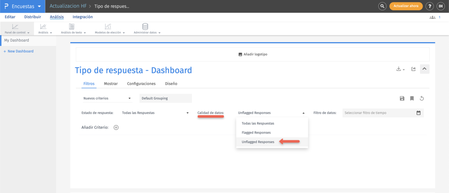Image resolution: width=449 pixels, height=193 pixels.
Task: Open the help question mark icon
Action: coord(429,6)
